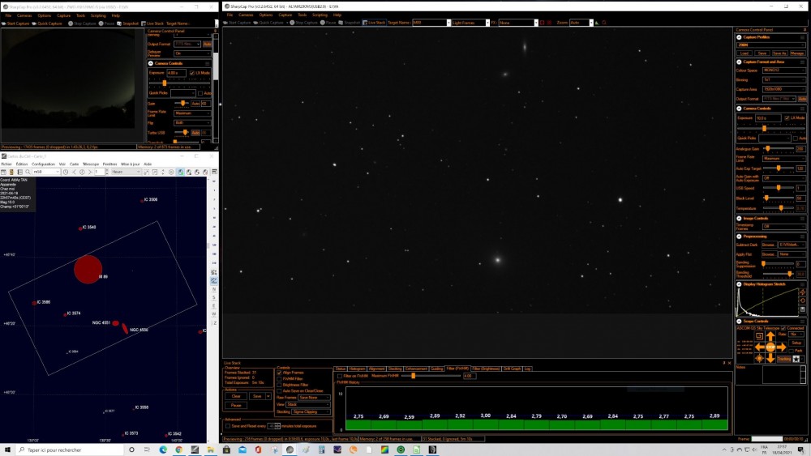Click Start Capture in left SharpCap window
This screenshot has width=811, height=456.
pos(15,23)
